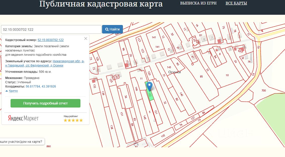285x157 pixels.
Task: Open the Нижегородская обл address link
Action: (45, 63)
